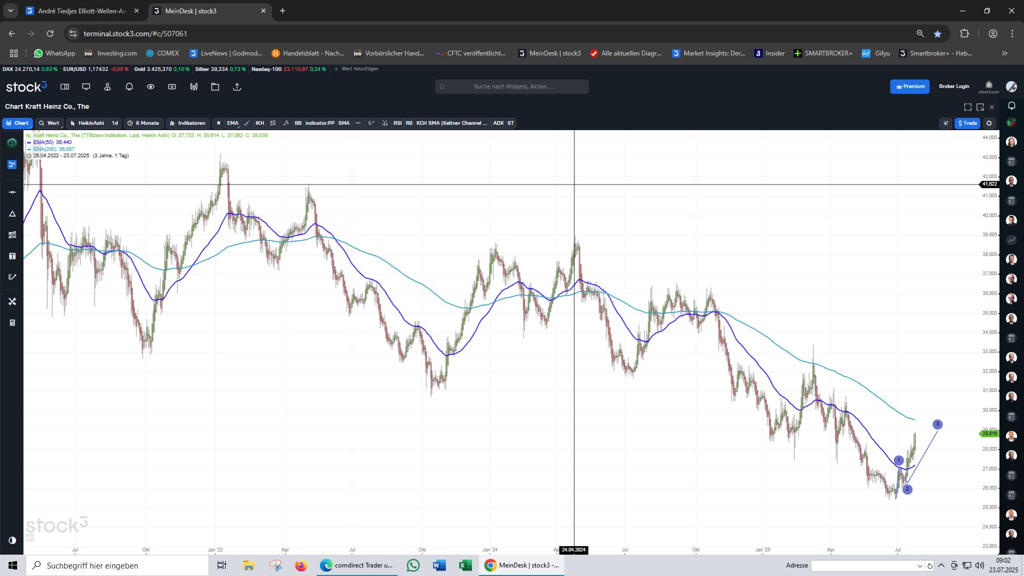Image resolution: width=1024 pixels, height=576 pixels.
Task: Click the upload/share icon in header
Action: (237, 87)
